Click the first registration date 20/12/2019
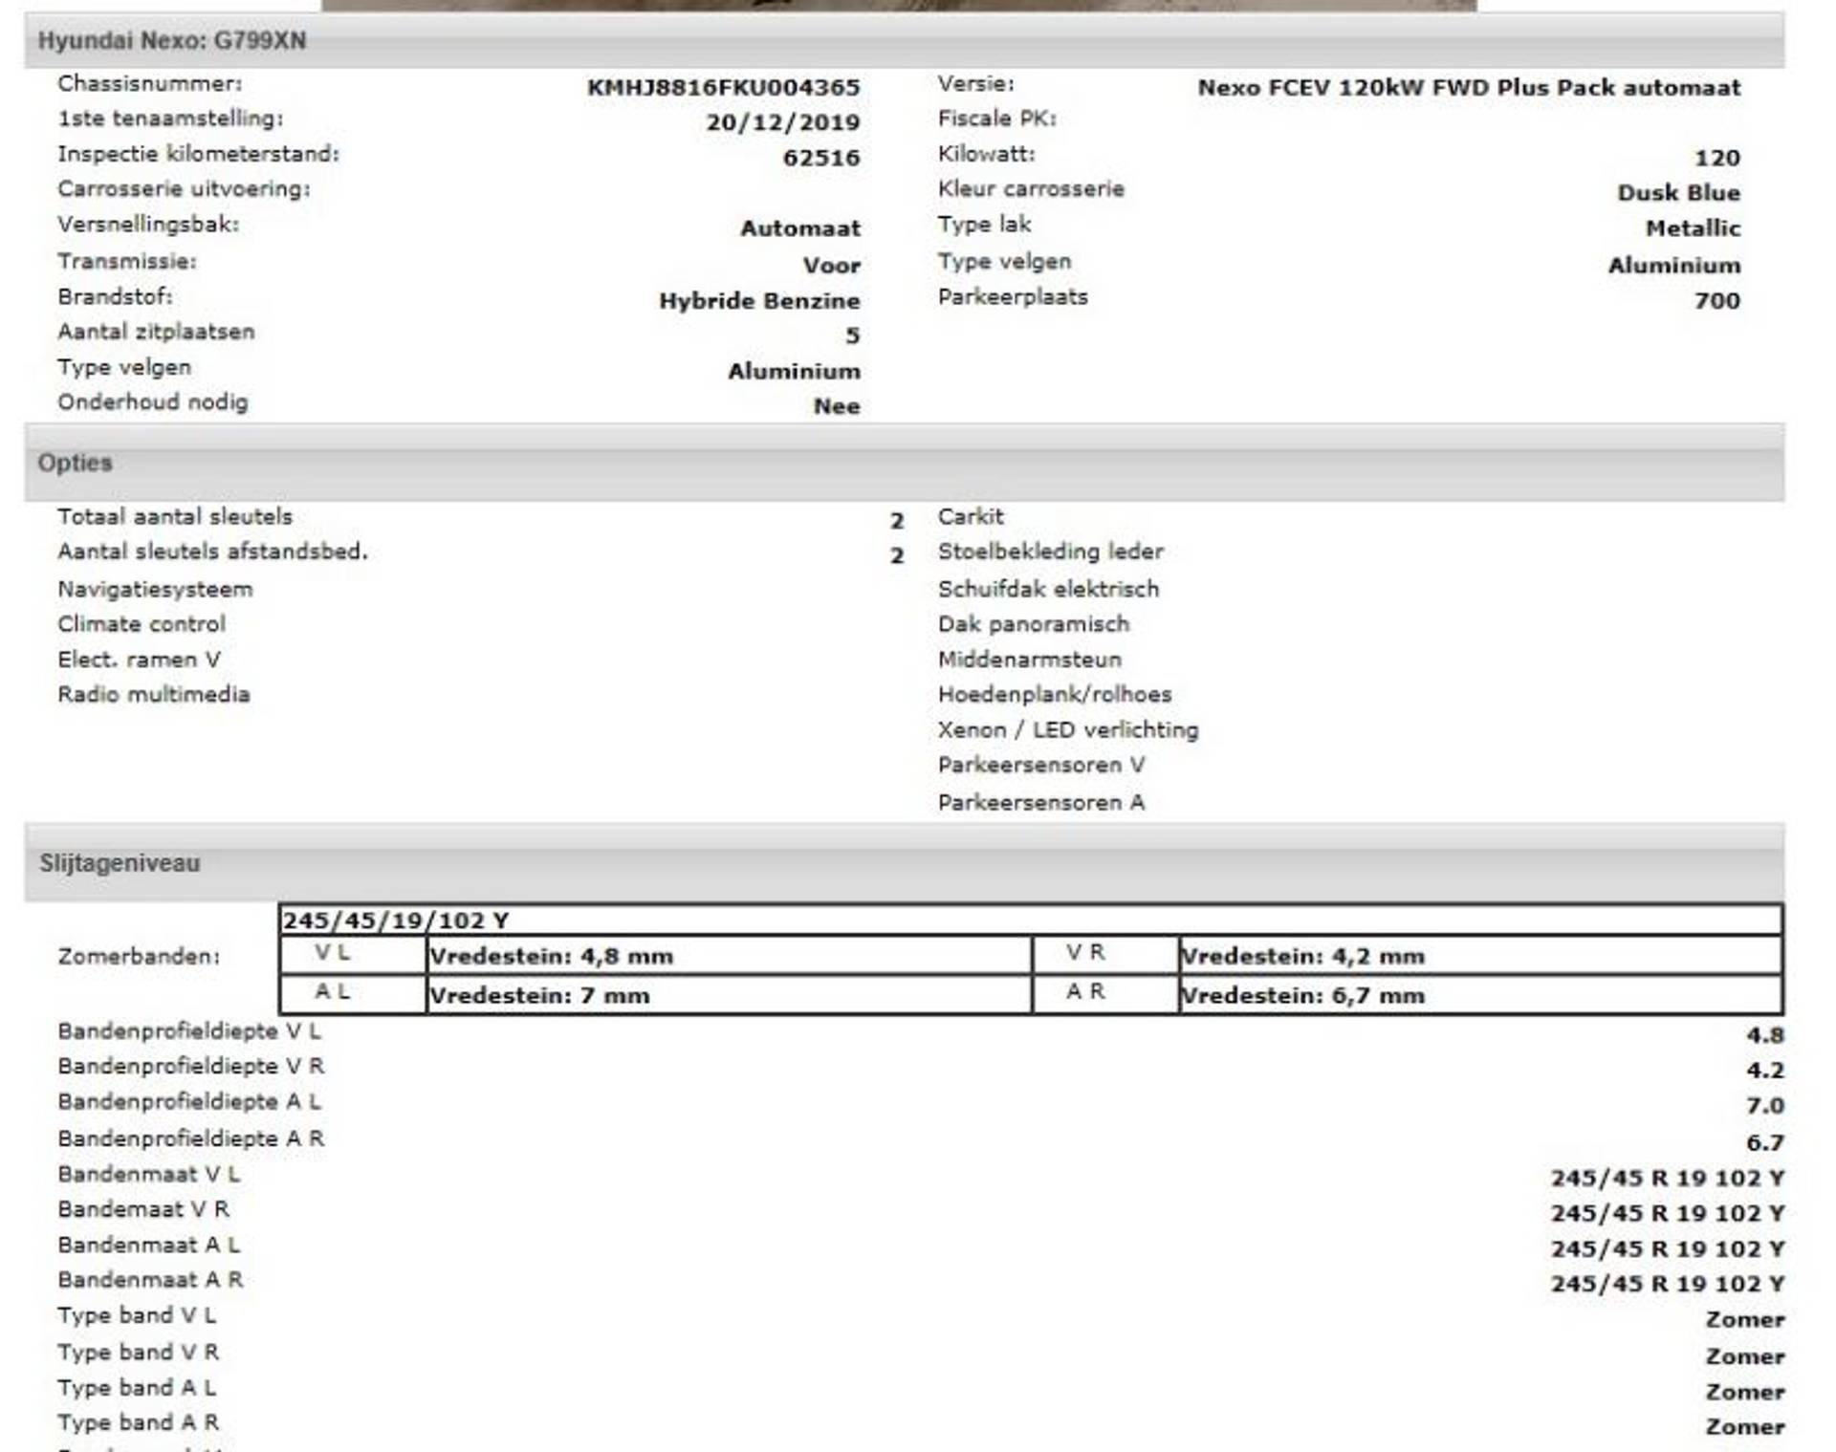 tap(782, 122)
